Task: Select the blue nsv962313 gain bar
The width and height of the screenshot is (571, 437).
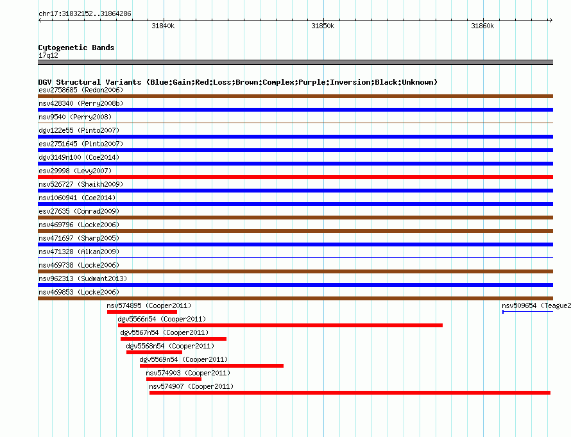Action: coord(295,285)
